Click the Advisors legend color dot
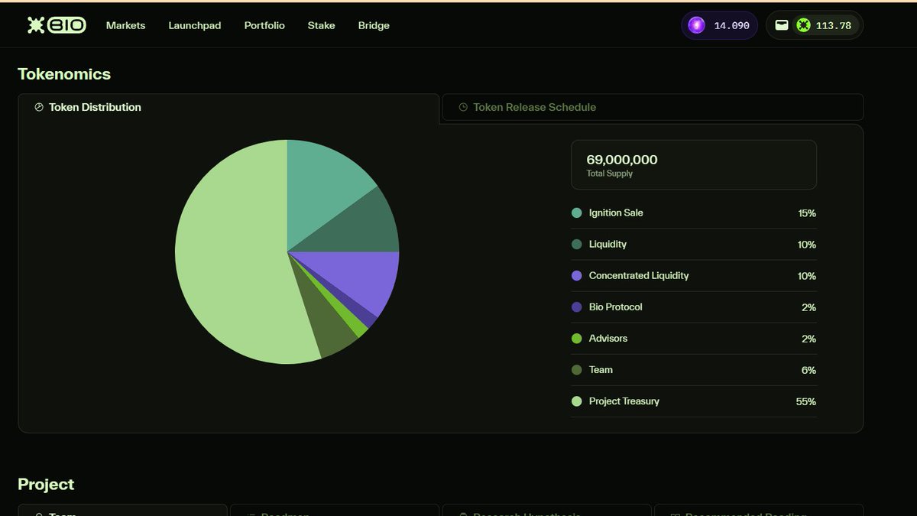Screen dimensions: 917x516 577,339
